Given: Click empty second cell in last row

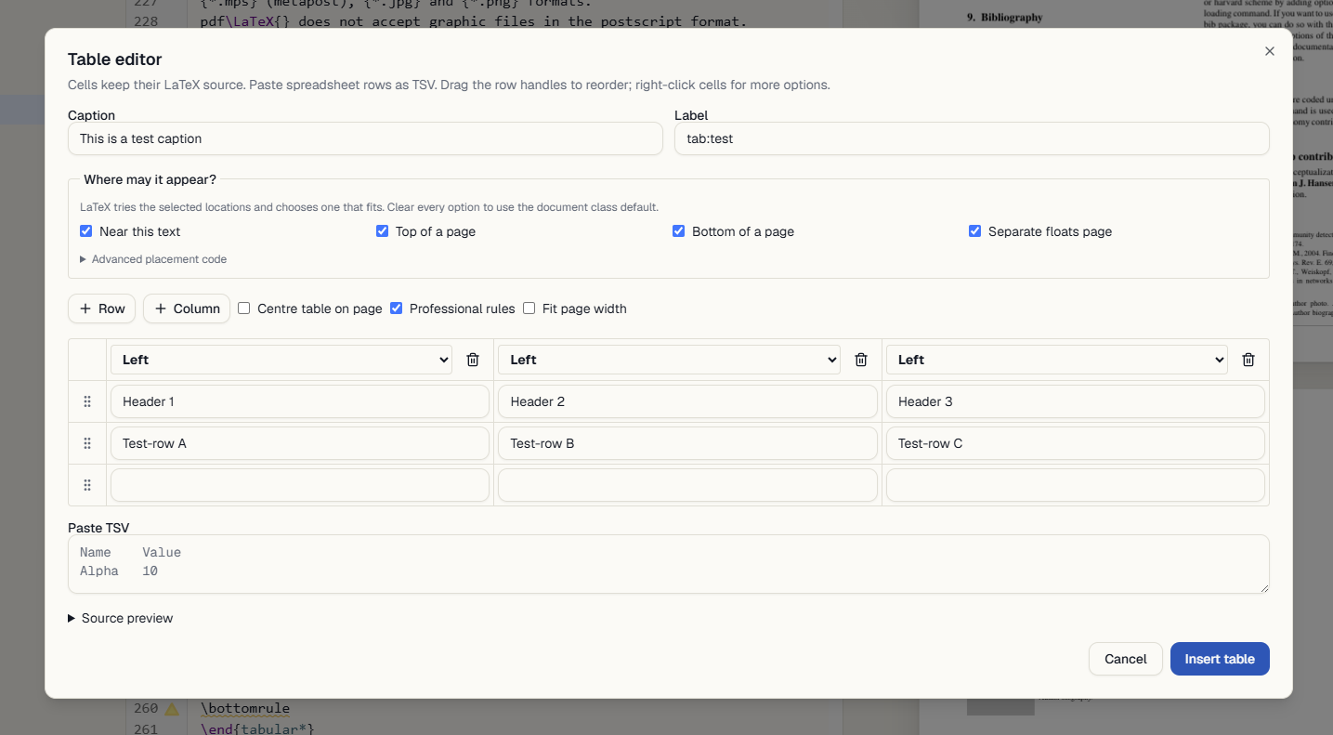Looking at the screenshot, I should [x=687, y=485].
